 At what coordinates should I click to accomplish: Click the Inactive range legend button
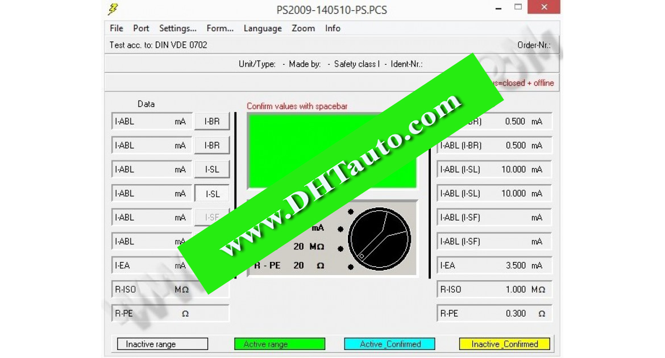pyautogui.click(x=162, y=343)
